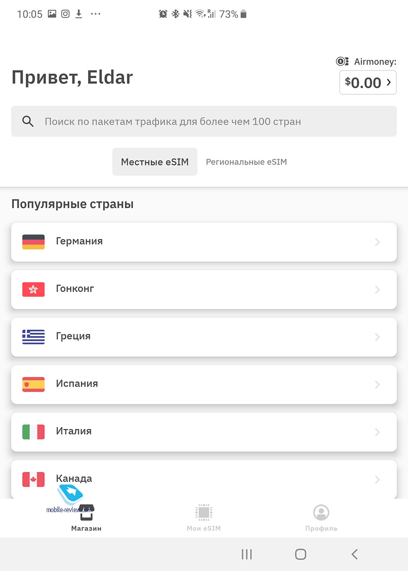
Task: Open the Android recent apps icon
Action: tap(246, 554)
